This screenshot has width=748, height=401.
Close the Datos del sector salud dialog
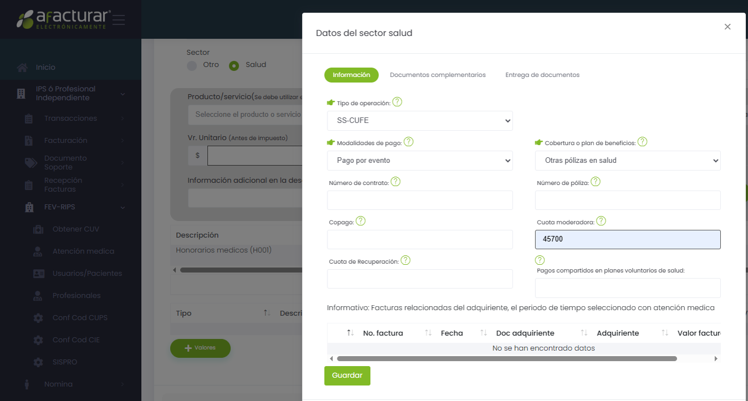[727, 27]
